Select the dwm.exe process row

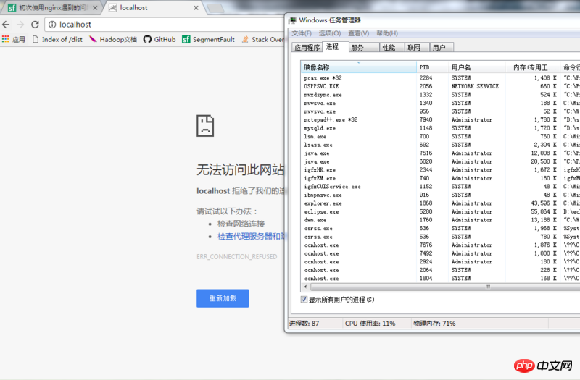pyautogui.click(x=440, y=220)
